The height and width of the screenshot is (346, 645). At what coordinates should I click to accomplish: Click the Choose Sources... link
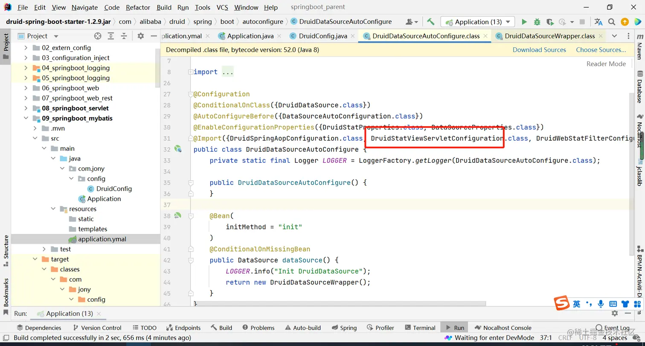pos(601,50)
